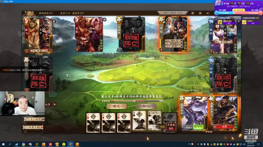The width and height of the screenshot is (263, 147).
Task: Click the faction emblem on 华佗's card
Action: coord(161,19)
